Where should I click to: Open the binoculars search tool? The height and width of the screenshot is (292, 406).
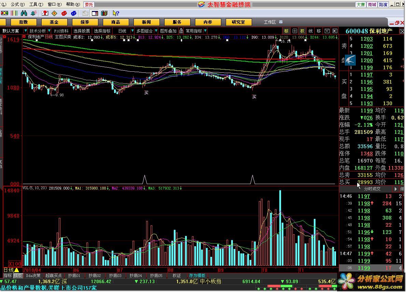pyautogui.click(x=24, y=13)
